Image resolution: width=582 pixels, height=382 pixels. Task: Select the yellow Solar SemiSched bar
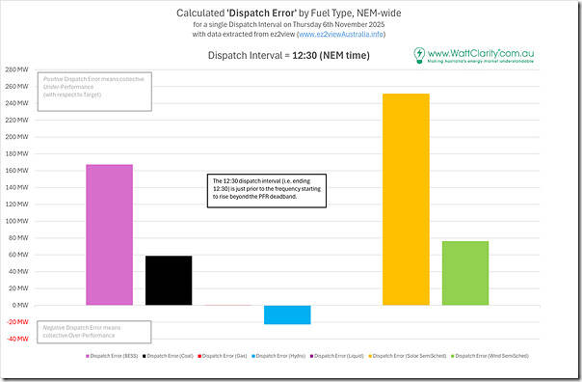[406, 200]
